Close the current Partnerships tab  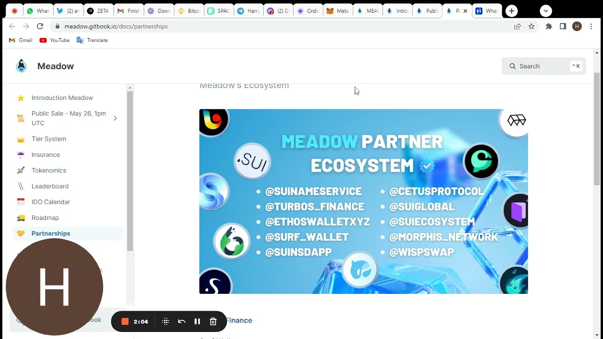click(x=465, y=11)
